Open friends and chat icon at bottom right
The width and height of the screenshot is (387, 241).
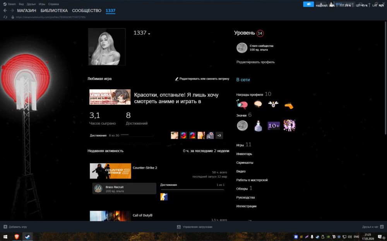pyautogui.click(x=382, y=227)
